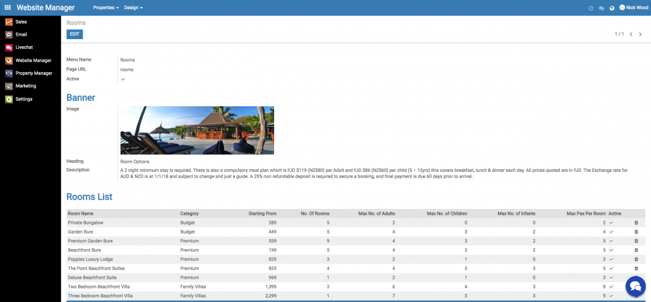Toggle Active checkbox for Premium Garden Bure
Screen dimensions: 651x302
[611, 241]
